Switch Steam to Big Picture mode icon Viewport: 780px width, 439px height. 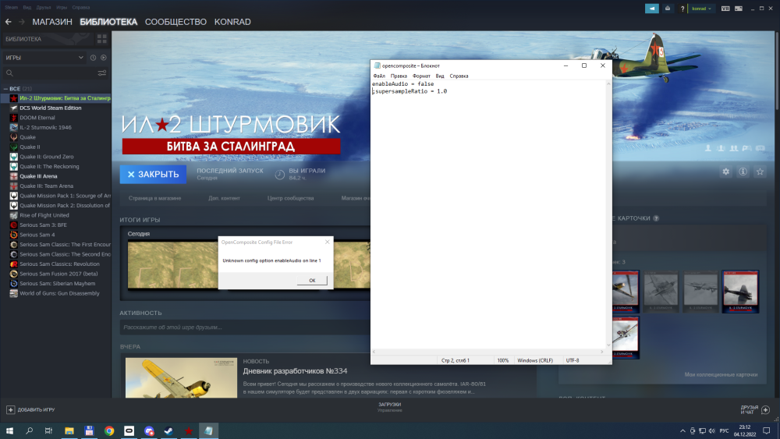click(739, 9)
